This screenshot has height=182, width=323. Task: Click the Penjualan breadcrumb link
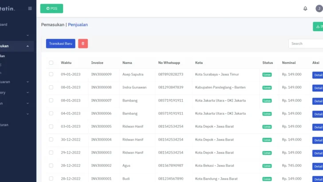[78, 24]
